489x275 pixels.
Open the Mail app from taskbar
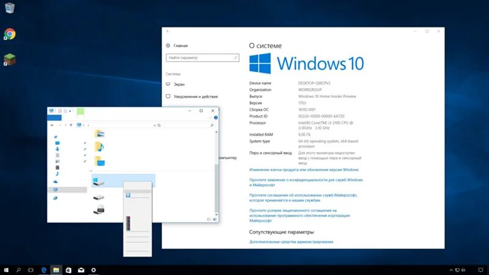tap(81, 270)
